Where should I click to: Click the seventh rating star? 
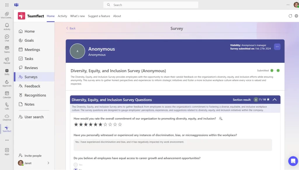(x=105, y=125)
